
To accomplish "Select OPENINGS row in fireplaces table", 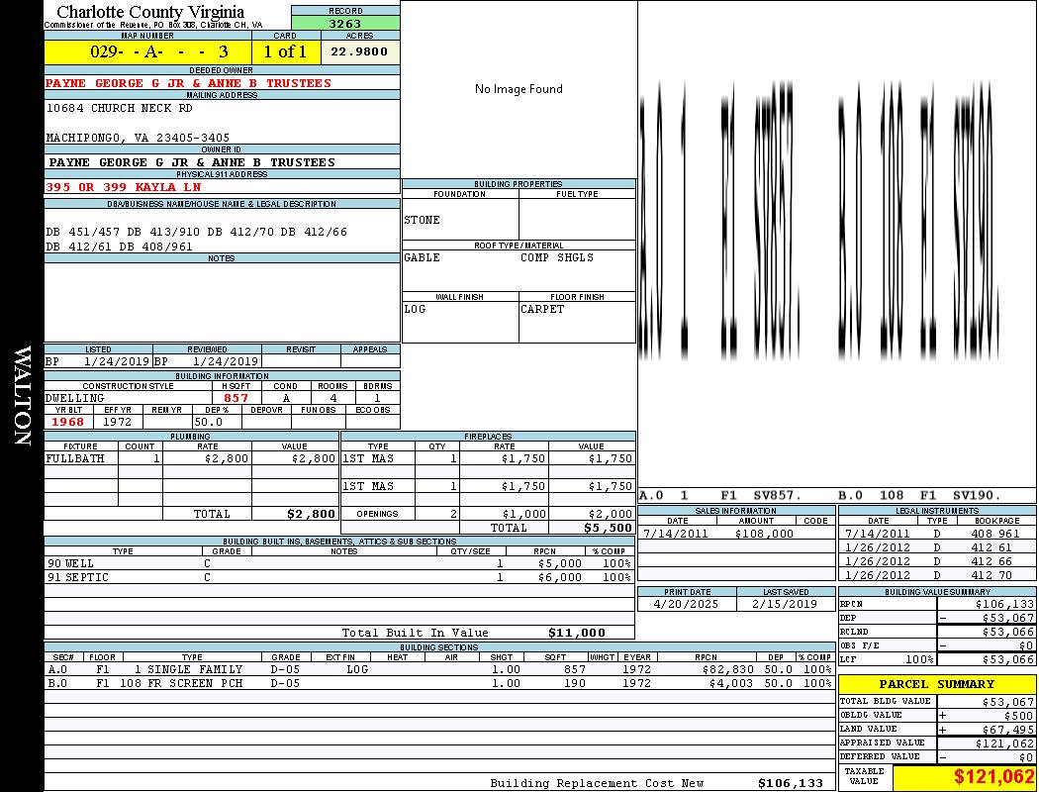I will tap(489, 514).
